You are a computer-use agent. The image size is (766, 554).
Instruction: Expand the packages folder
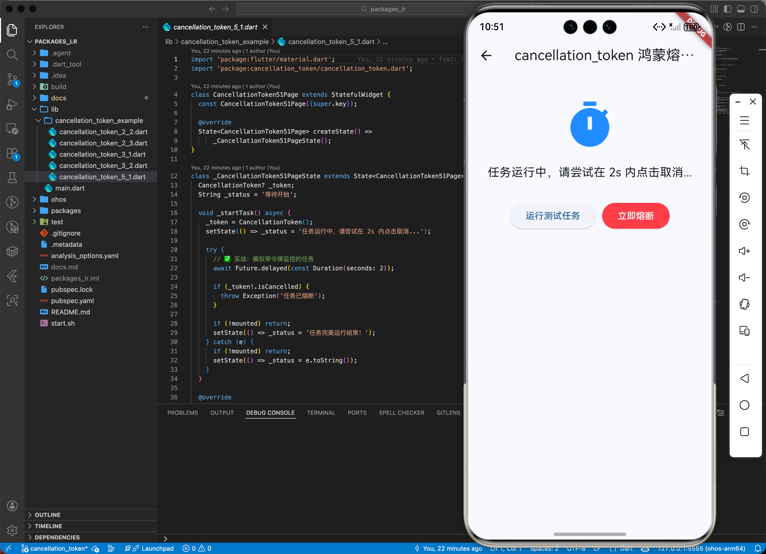click(66, 210)
